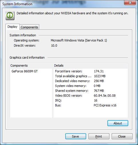Viewport: 138px width, 145px height.
Task: Select the Bus PCI Express row
Action: [x=91, y=105]
